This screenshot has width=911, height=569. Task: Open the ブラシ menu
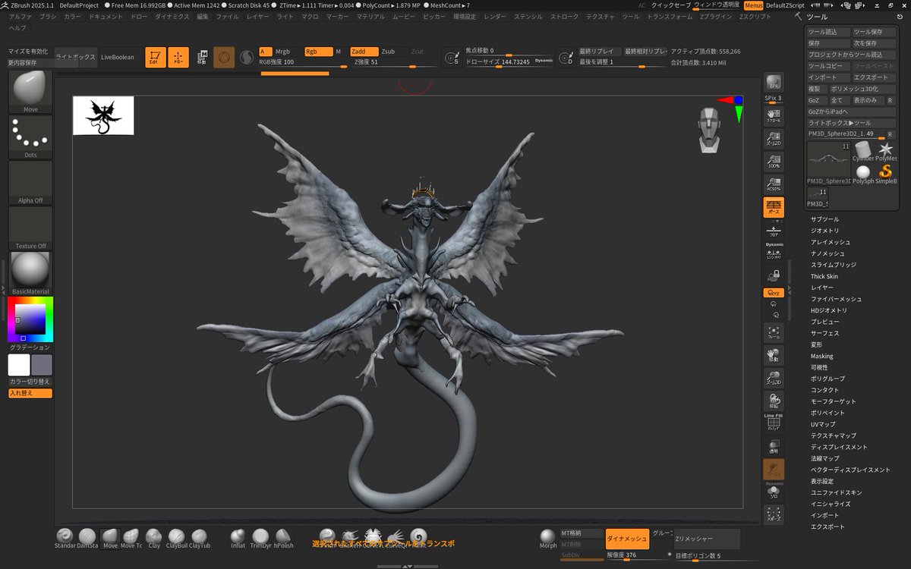click(x=48, y=16)
